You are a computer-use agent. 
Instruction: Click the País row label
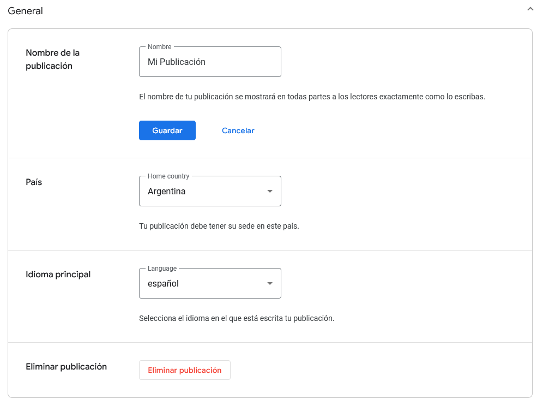(34, 182)
